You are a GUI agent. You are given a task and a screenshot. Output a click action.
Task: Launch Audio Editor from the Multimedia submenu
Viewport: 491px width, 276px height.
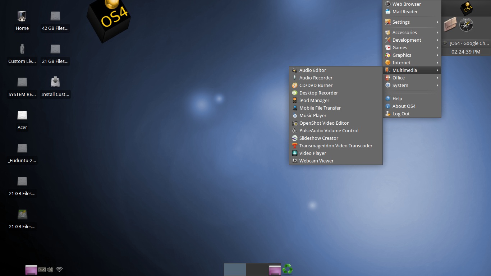tap(336, 70)
